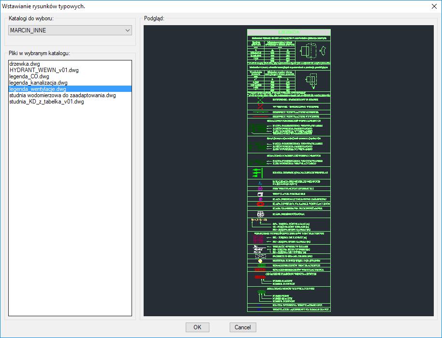This screenshot has height=338, width=442.
Task: Select the highlighted legenda_wentylacje.dwg row
Action: pos(70,89)
